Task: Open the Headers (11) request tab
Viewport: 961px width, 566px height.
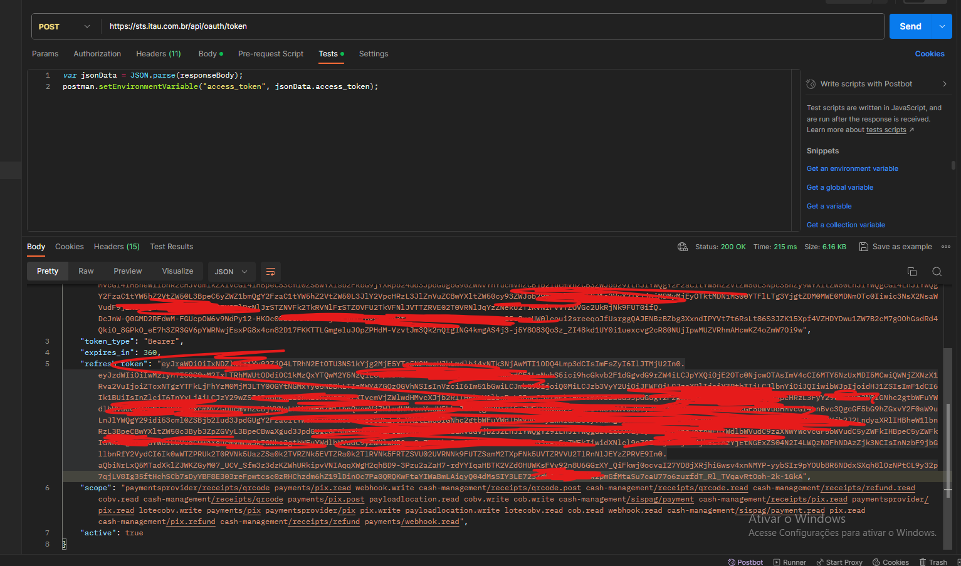Action: click(158, 54)
